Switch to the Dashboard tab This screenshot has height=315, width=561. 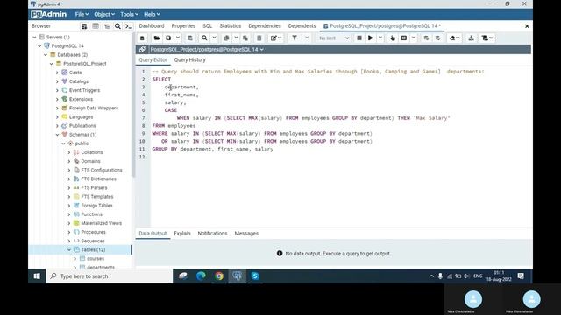click(152, 26)
